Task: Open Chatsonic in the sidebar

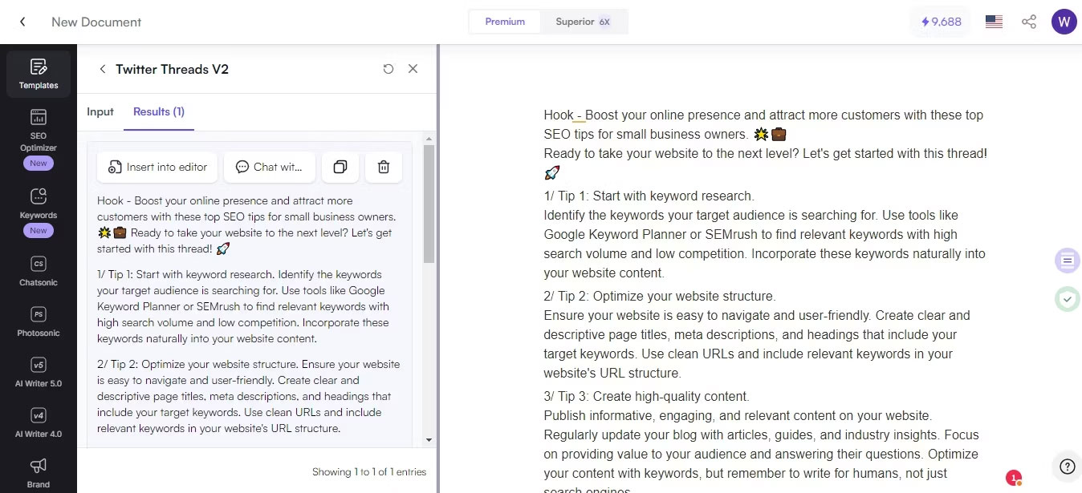Action: 39,272
